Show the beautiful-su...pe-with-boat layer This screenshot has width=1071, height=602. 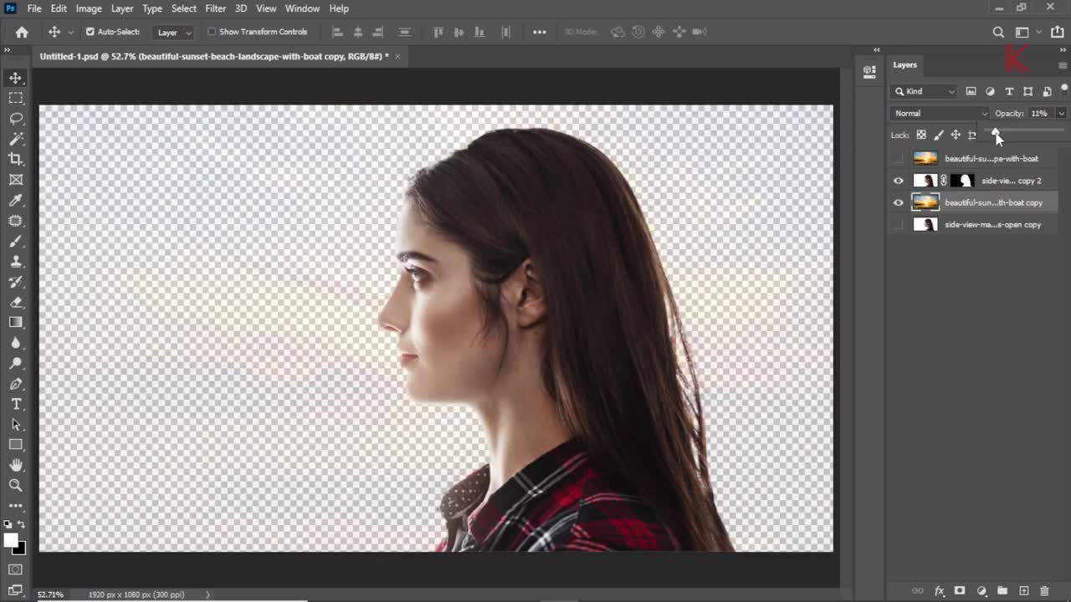(x=899, y=158)
